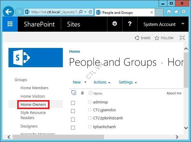
Task: Select the CTL\giamdoc row checkbox
Action: click(73, 111)
